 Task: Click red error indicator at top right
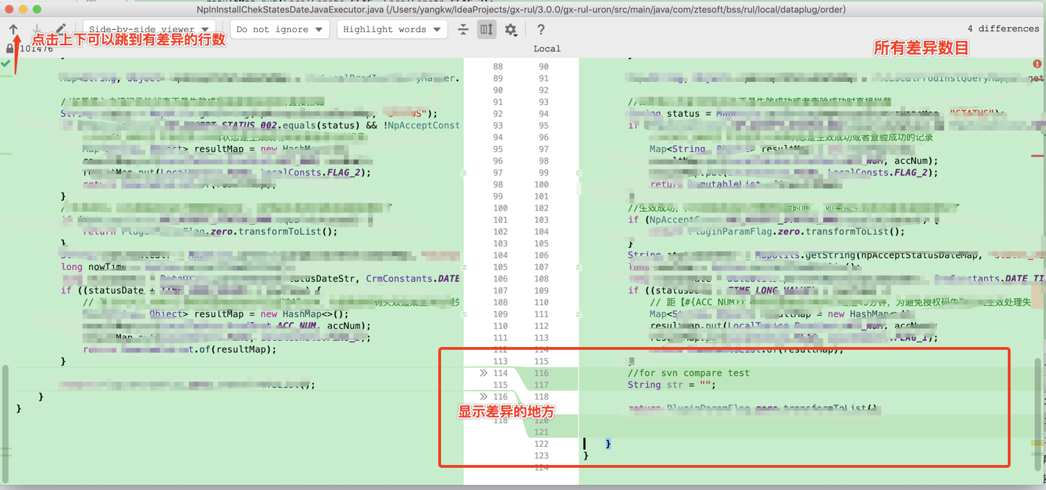click(x=1037, y=64)
